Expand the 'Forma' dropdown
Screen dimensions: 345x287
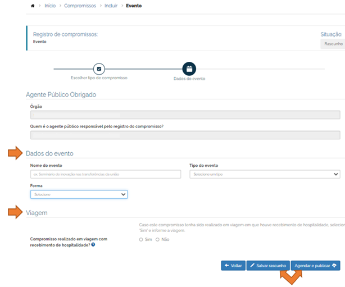79,194
